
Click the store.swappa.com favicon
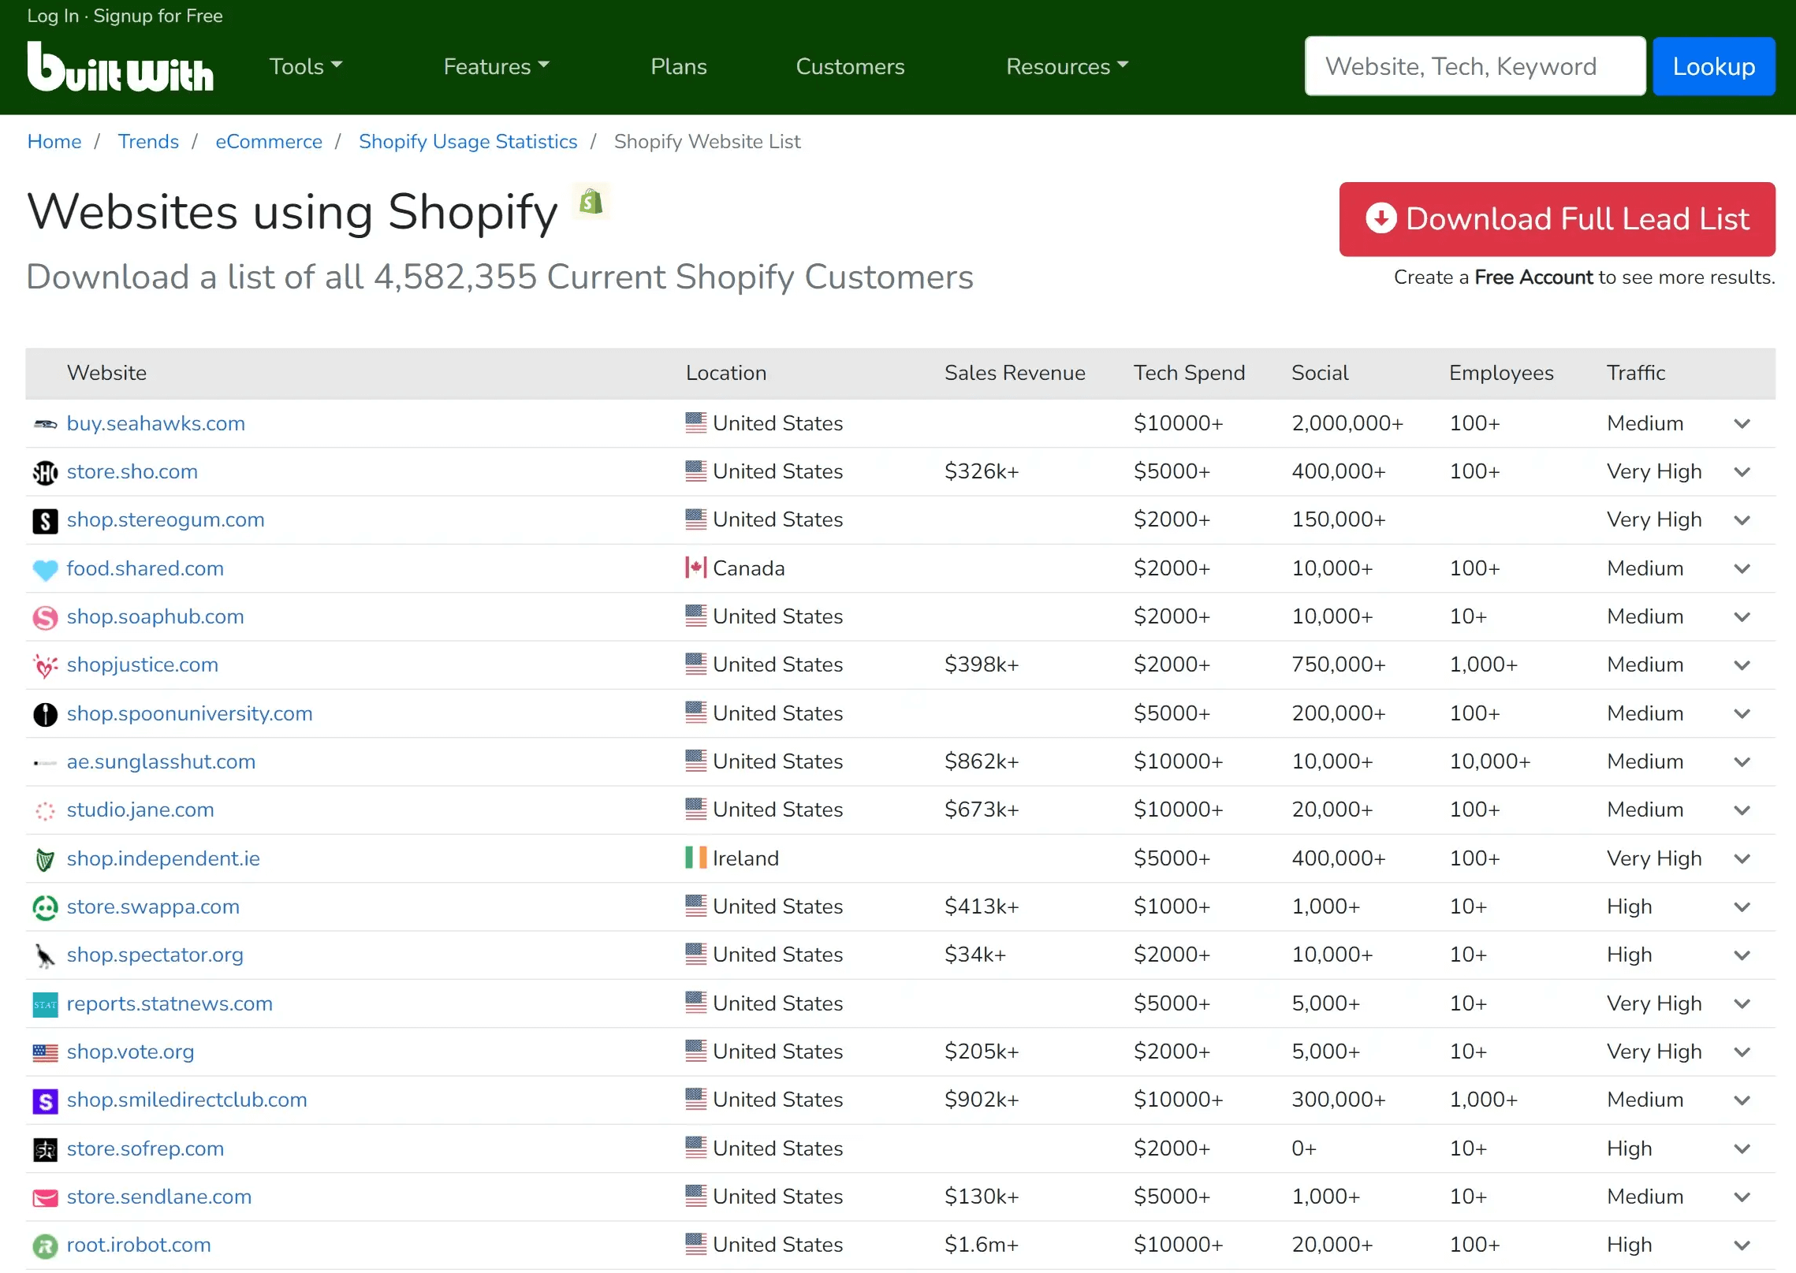tap(45, 907)
